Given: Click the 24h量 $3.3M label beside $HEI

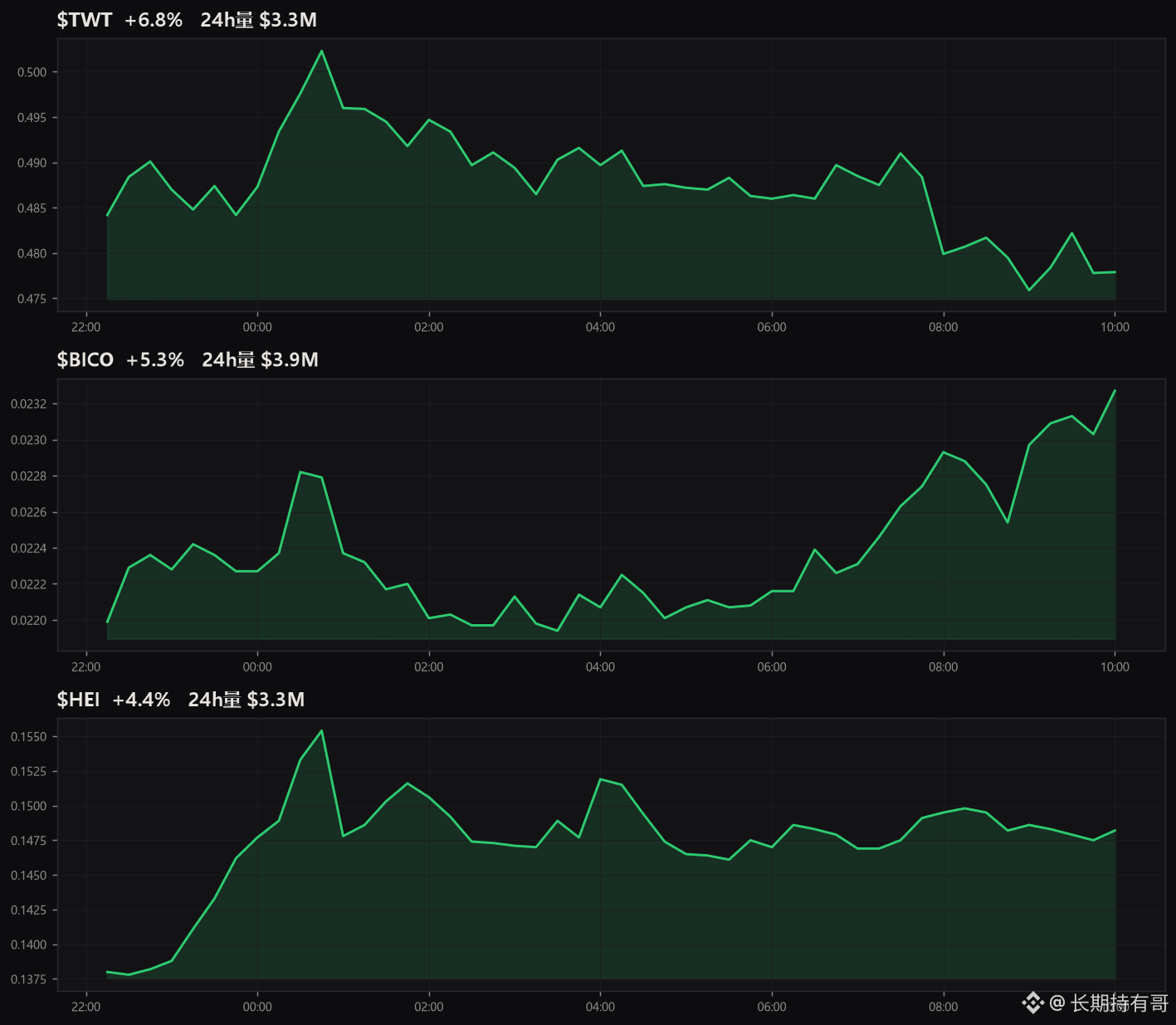Looking at the screenshot, I should tap(246, 700).
